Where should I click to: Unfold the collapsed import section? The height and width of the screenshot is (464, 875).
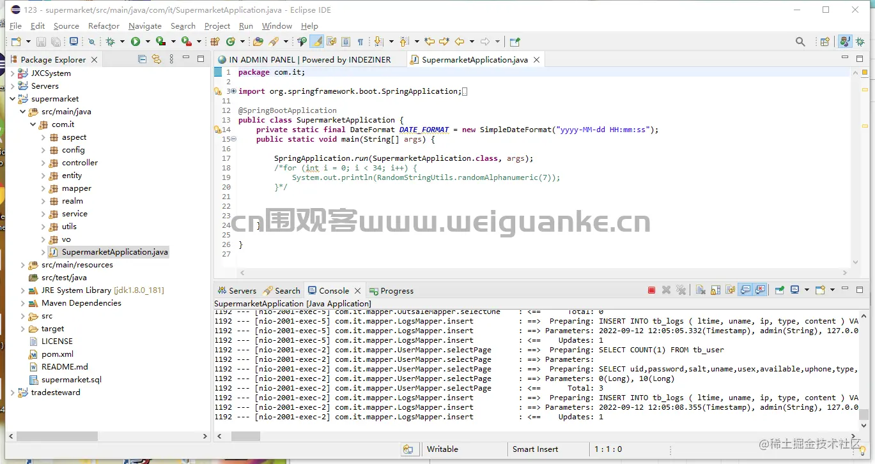[x=233, y=91]
